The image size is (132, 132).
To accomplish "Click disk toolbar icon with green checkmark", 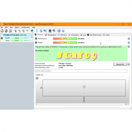I will pos(23,31).
